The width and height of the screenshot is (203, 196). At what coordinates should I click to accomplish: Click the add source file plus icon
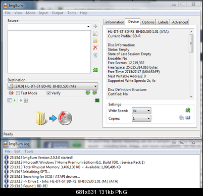tap(95, 26)
